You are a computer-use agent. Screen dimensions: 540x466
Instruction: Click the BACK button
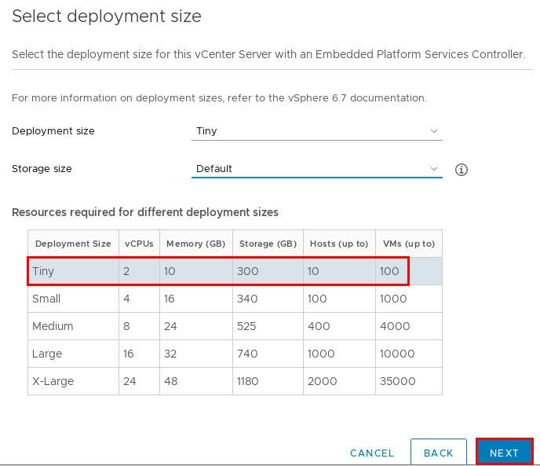(439, 452)
